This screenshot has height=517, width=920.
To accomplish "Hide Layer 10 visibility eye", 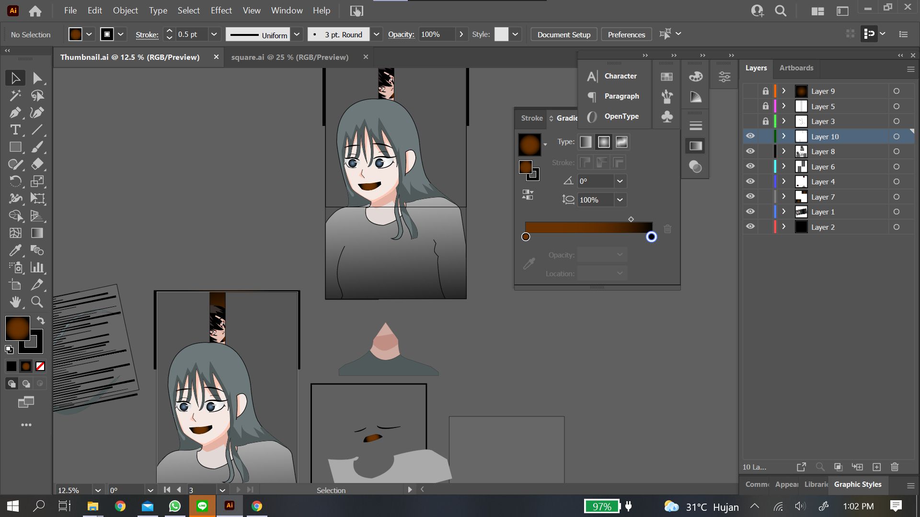I will (x=750, y=136).
